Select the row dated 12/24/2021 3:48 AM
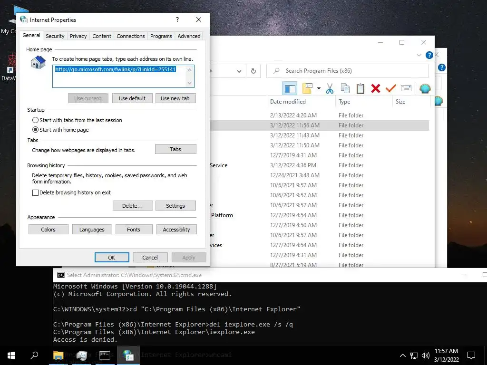Screen dimensions: 487x365 pyautogui.click(x=320, y=175)
